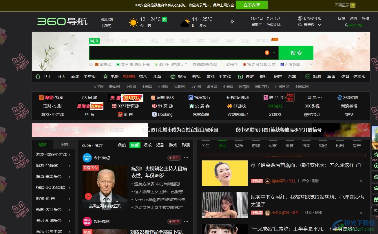The width and height of the screenshot is (378, 234).
Task: Open 51页游 site link
Action: (162, 106)
